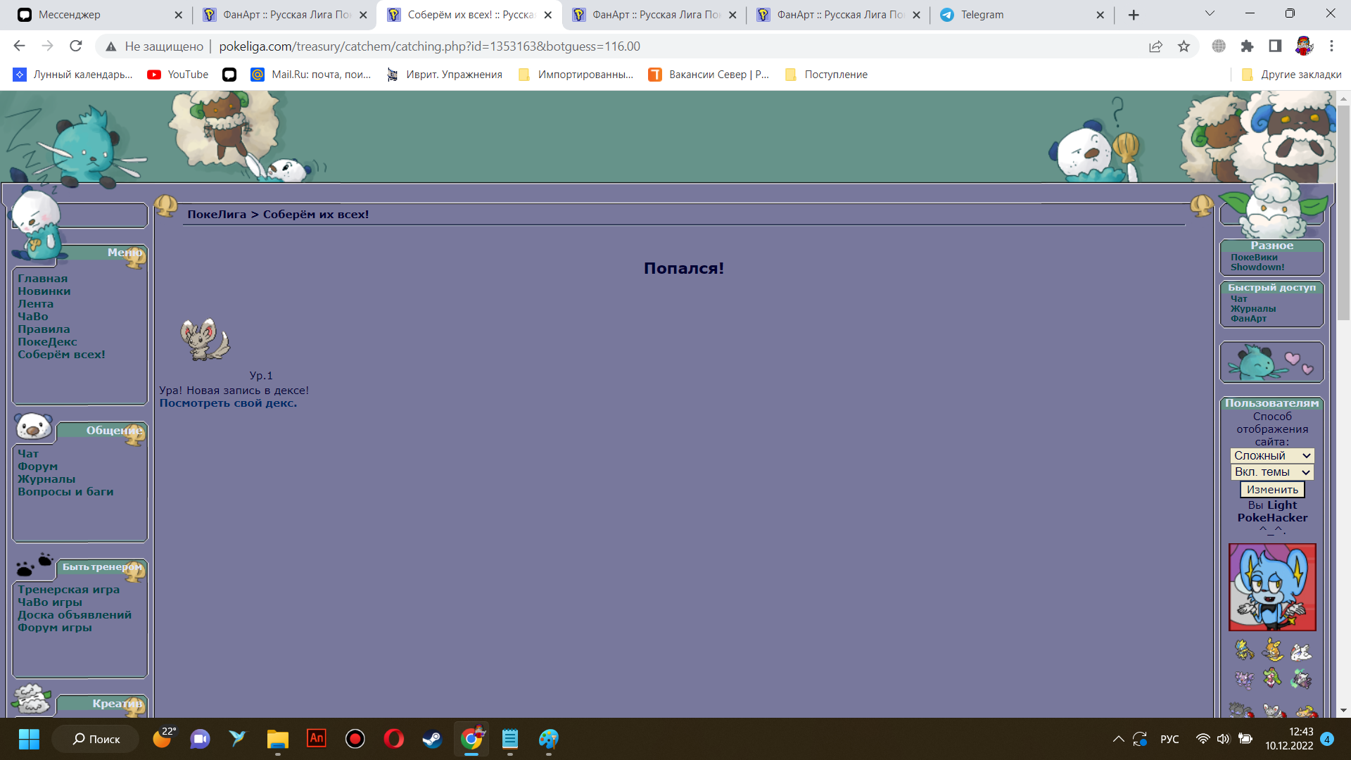The height and width of the screenshot is (760, 1351).
Task: Open the 'ПокеЛига' breadcrumb link
Action: pyautogui.click(x=217, y=215)
